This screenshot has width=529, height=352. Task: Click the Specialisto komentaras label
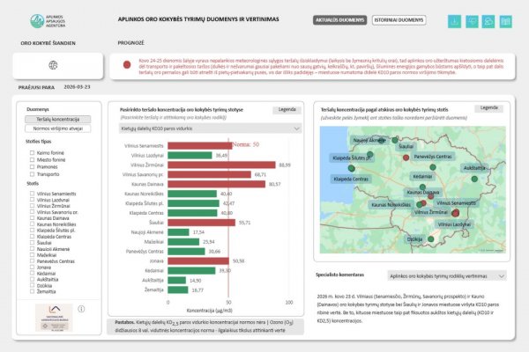(x=339, y=275)
